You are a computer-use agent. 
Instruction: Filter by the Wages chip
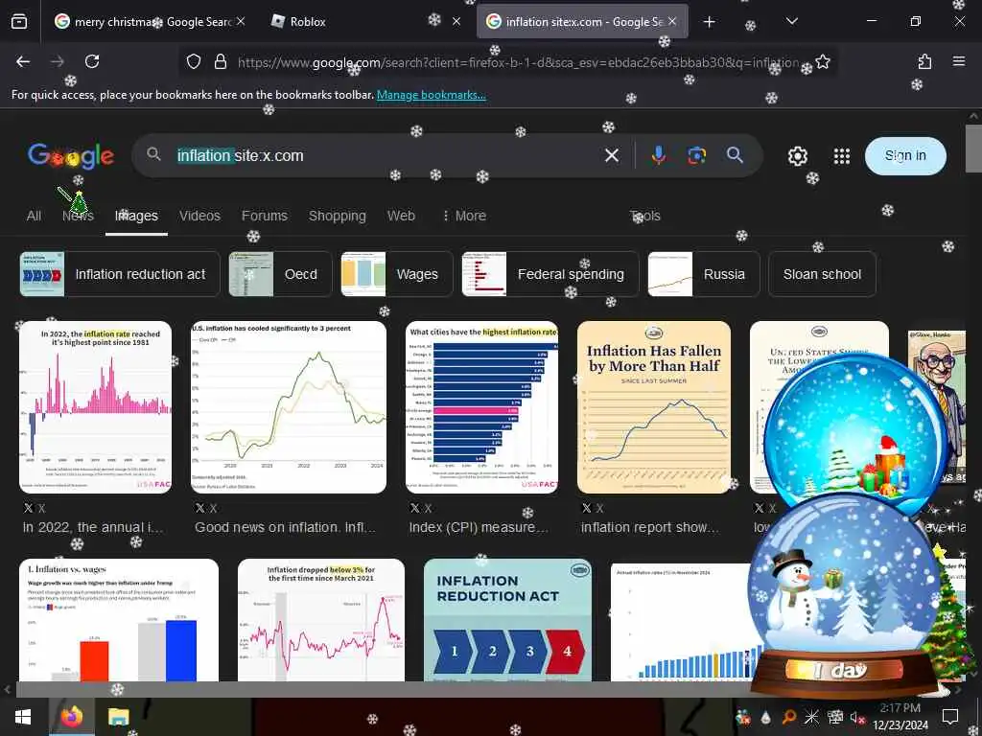point(396,274)
